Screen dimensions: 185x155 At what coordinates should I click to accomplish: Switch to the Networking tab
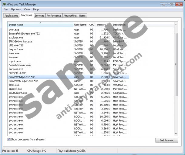coord(70,15)
